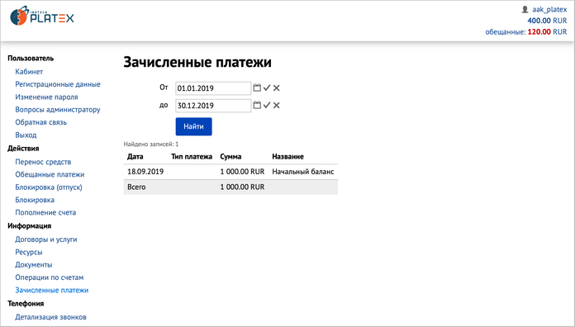This screenshot has width=575, height=327.
Task: Click the 18.09.2019 date cell
Action: pyautogui.click(x=145, y=172)
